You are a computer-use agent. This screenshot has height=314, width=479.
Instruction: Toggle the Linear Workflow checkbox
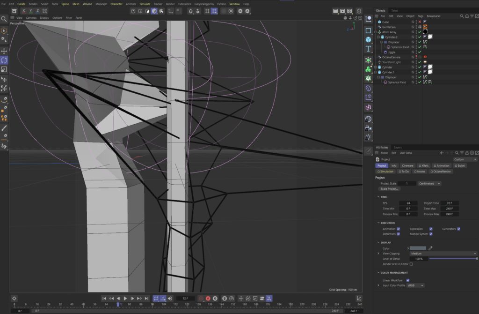tap(408, 280)
